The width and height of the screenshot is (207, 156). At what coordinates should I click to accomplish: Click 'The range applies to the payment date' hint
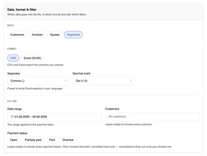pos(31,125)
